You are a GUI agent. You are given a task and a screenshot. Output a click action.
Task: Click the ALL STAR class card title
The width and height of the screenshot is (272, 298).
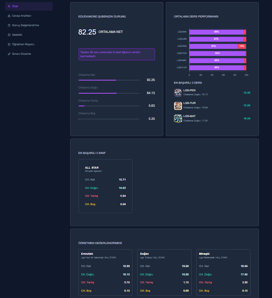[92, 167]
